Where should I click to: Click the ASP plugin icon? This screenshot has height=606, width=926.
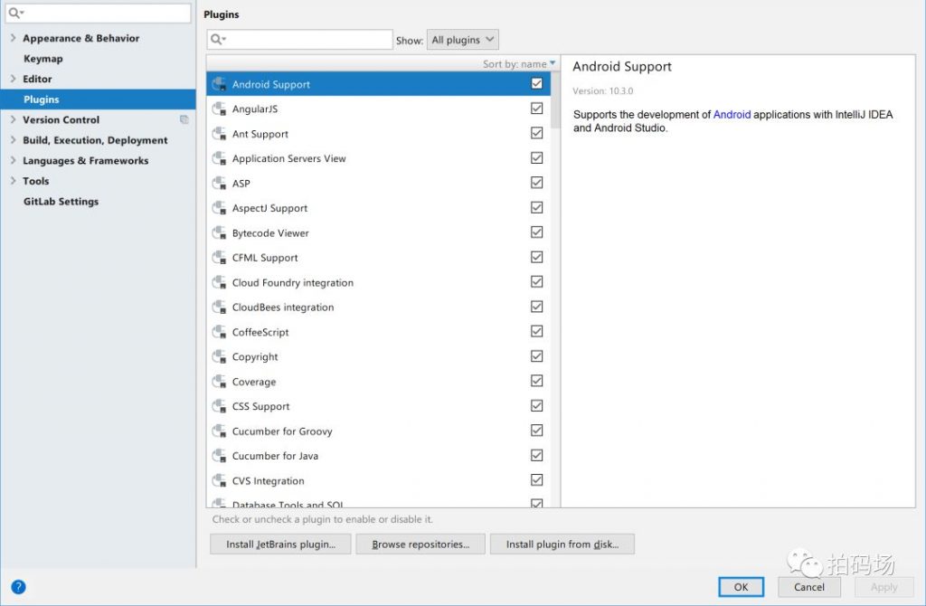[219, 183]
